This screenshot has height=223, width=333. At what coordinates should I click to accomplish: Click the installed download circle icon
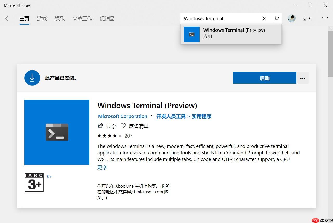(32, 78)
